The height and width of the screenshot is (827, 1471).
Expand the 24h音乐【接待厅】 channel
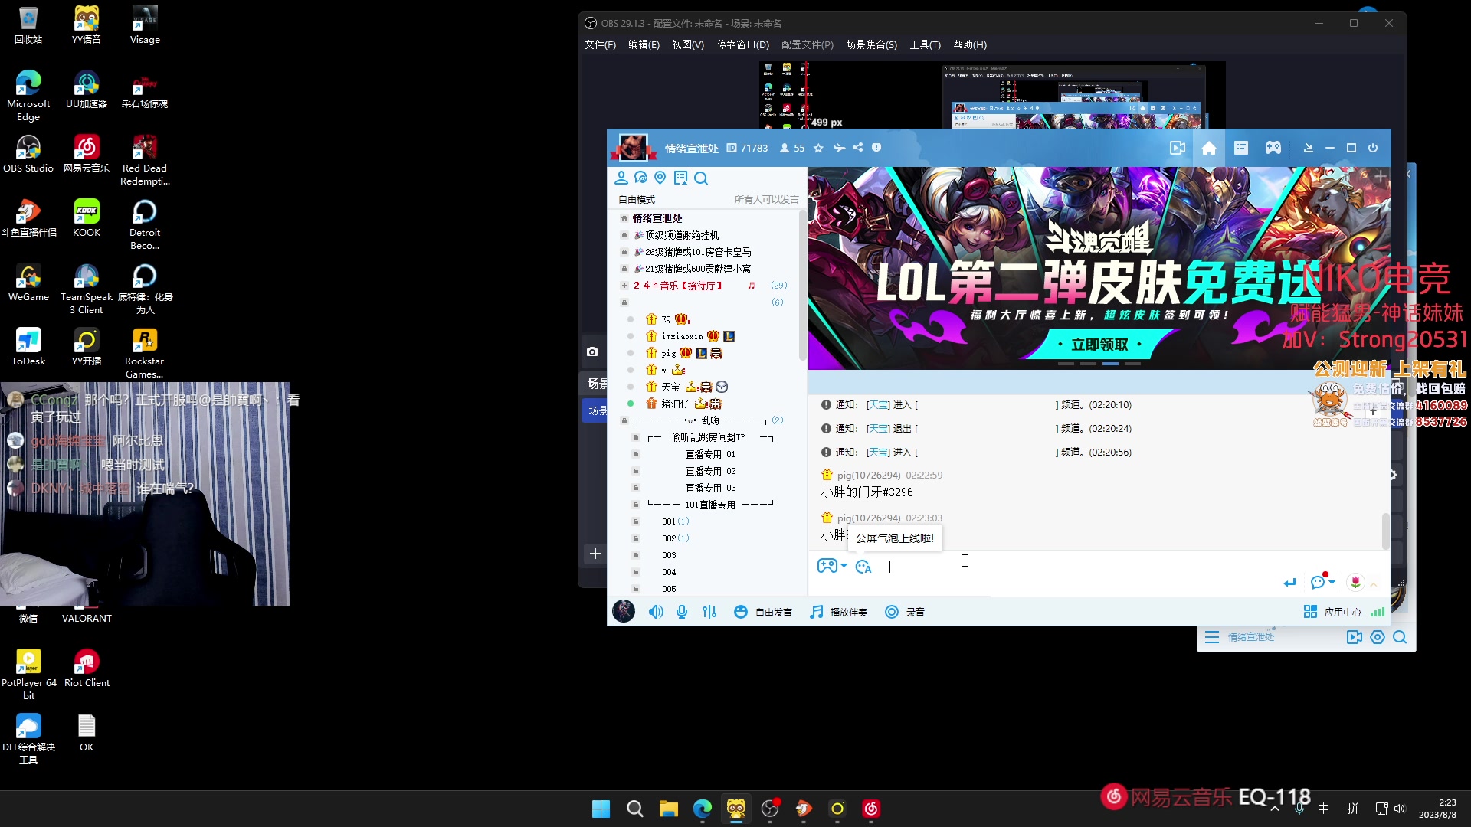click(624, 286)
